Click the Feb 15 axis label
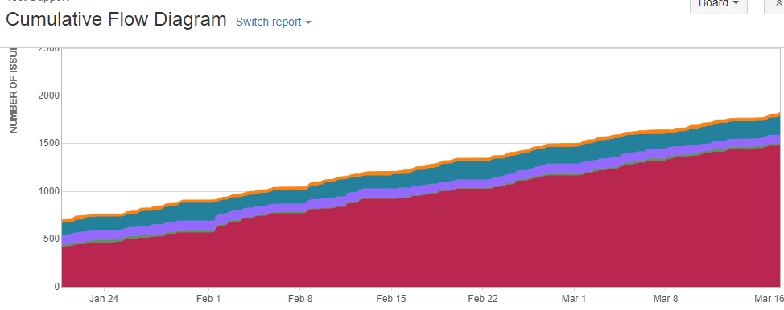Screen dimensions: 784x310 click(x=391, y=299)
